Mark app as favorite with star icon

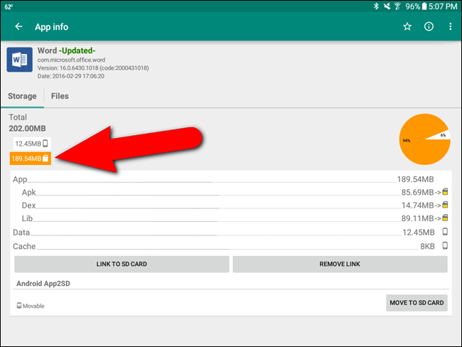pos(407,26)
